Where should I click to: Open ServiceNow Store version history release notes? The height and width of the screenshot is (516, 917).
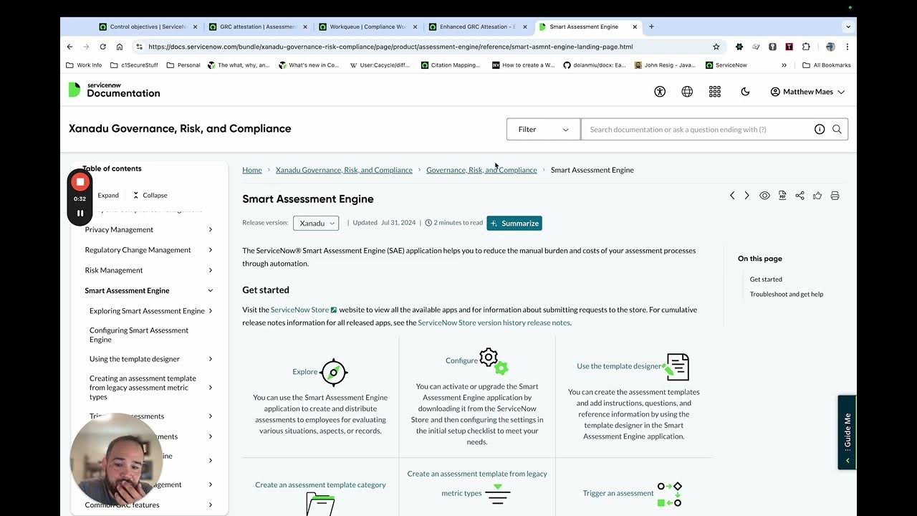click(x=494, y=322)
